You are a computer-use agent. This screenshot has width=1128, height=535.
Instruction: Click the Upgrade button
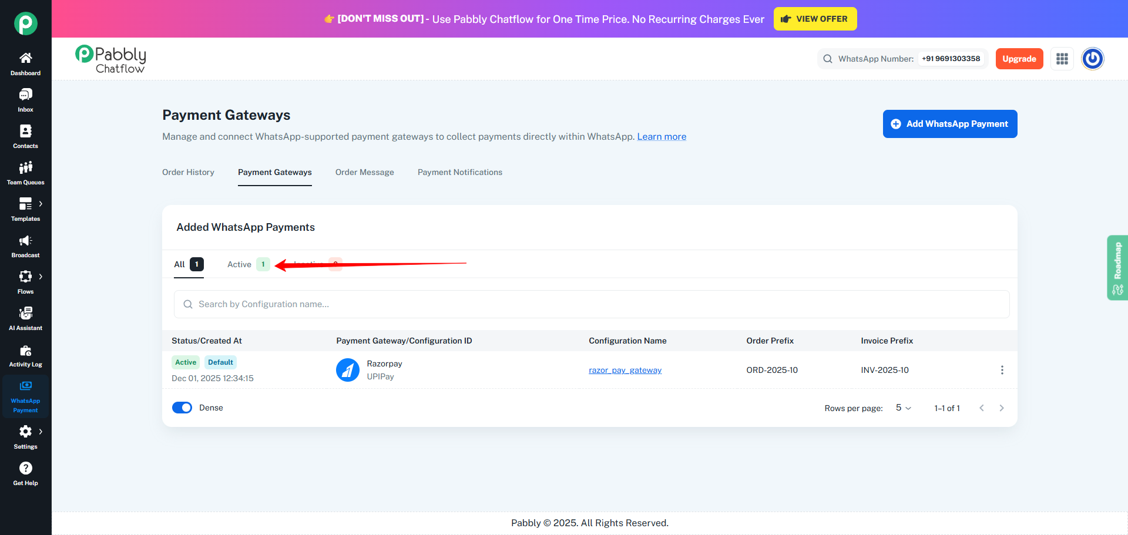[1019, 59]
